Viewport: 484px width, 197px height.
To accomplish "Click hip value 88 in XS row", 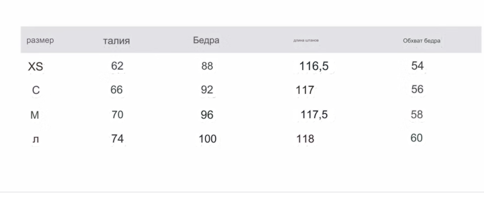I will [x=207, y=66].
